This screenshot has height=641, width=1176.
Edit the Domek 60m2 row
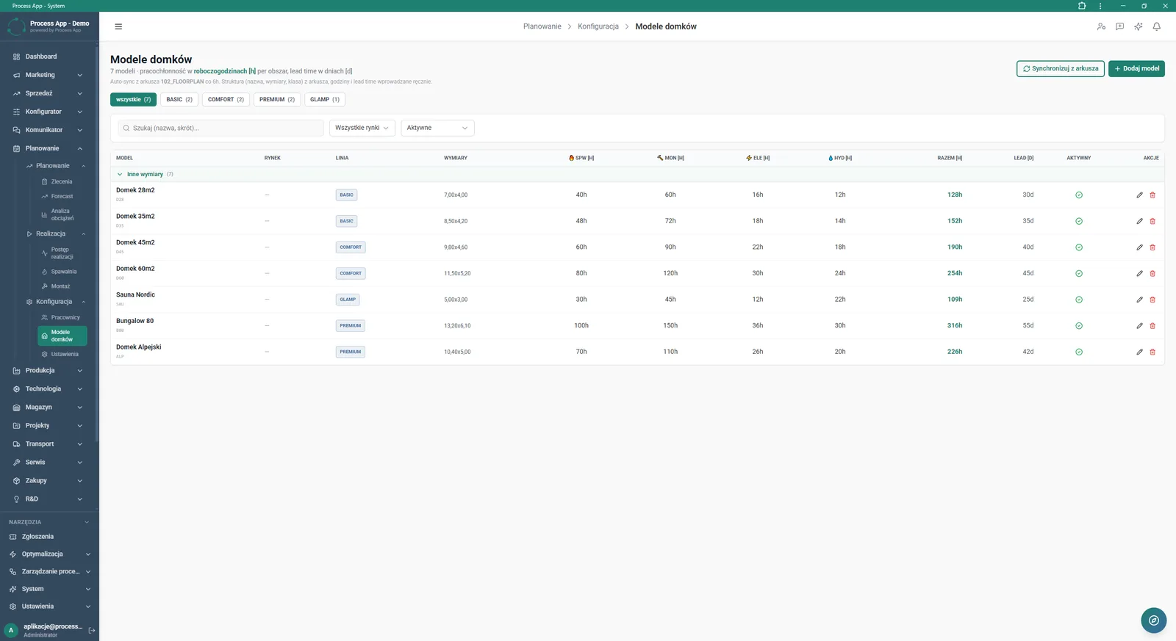click(1139, 273)
